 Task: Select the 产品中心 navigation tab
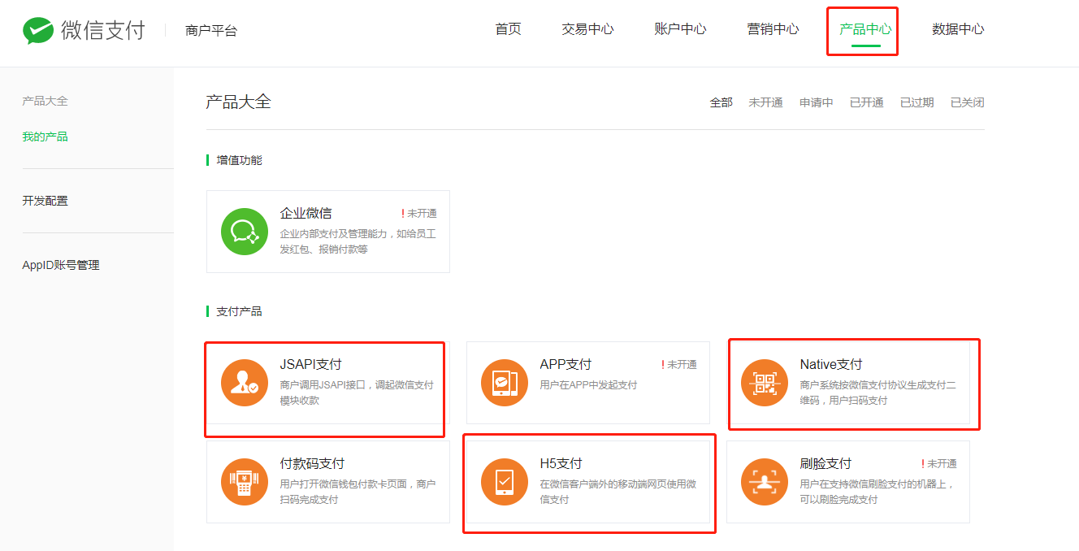pyautogui.click(x=865, y=29)
